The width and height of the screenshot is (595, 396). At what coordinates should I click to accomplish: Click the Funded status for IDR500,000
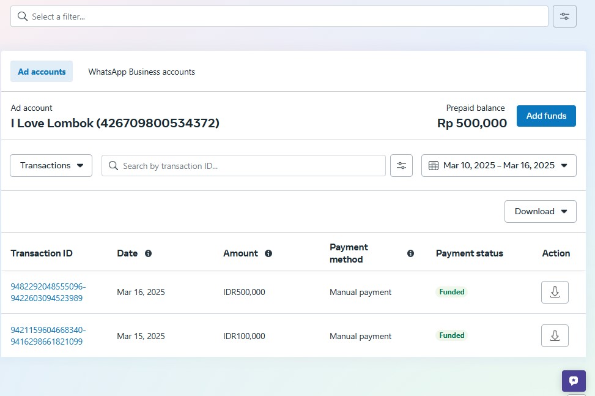pyautogui.click(x=452, y=292)
